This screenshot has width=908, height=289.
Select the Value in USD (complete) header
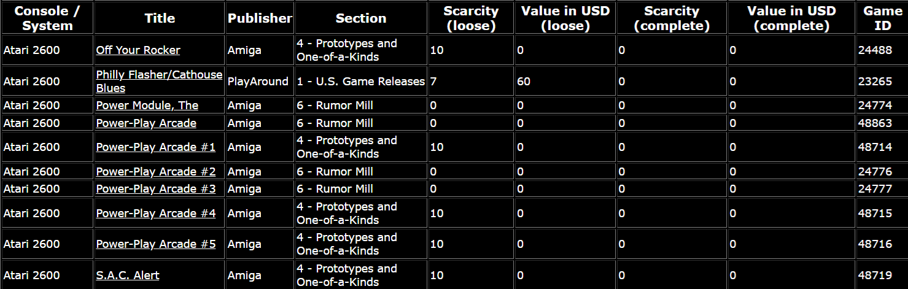tap(791, 18)
